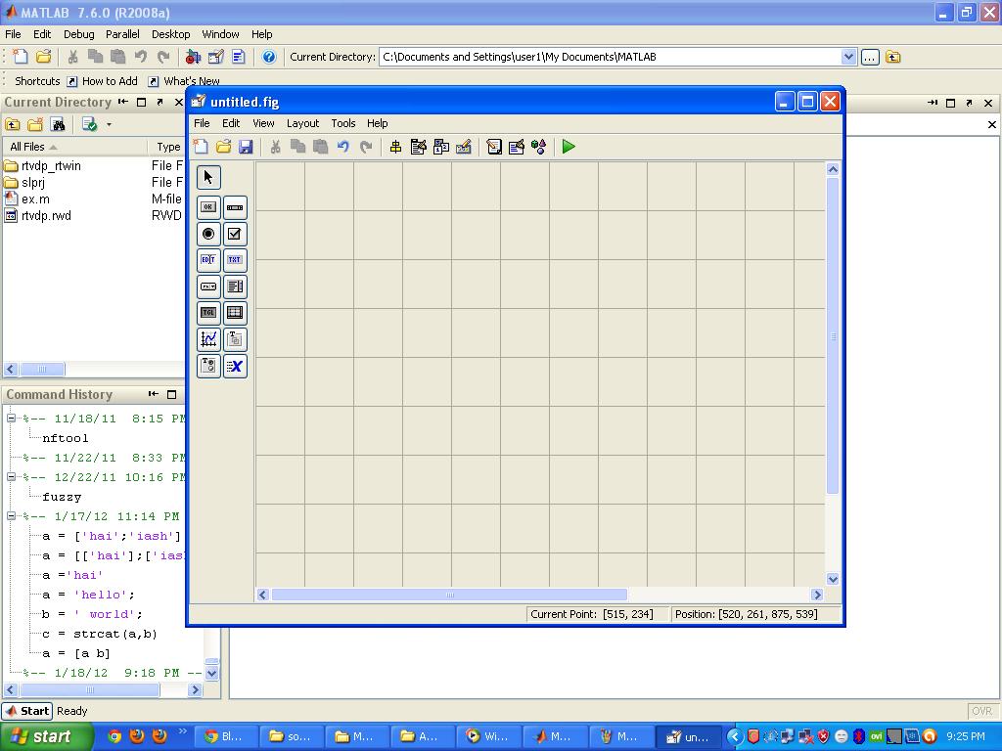Viewport: 1002px width, 751px height.
Task: Click the layout area vertical scroll down arrow
Action: coord(832,579)
